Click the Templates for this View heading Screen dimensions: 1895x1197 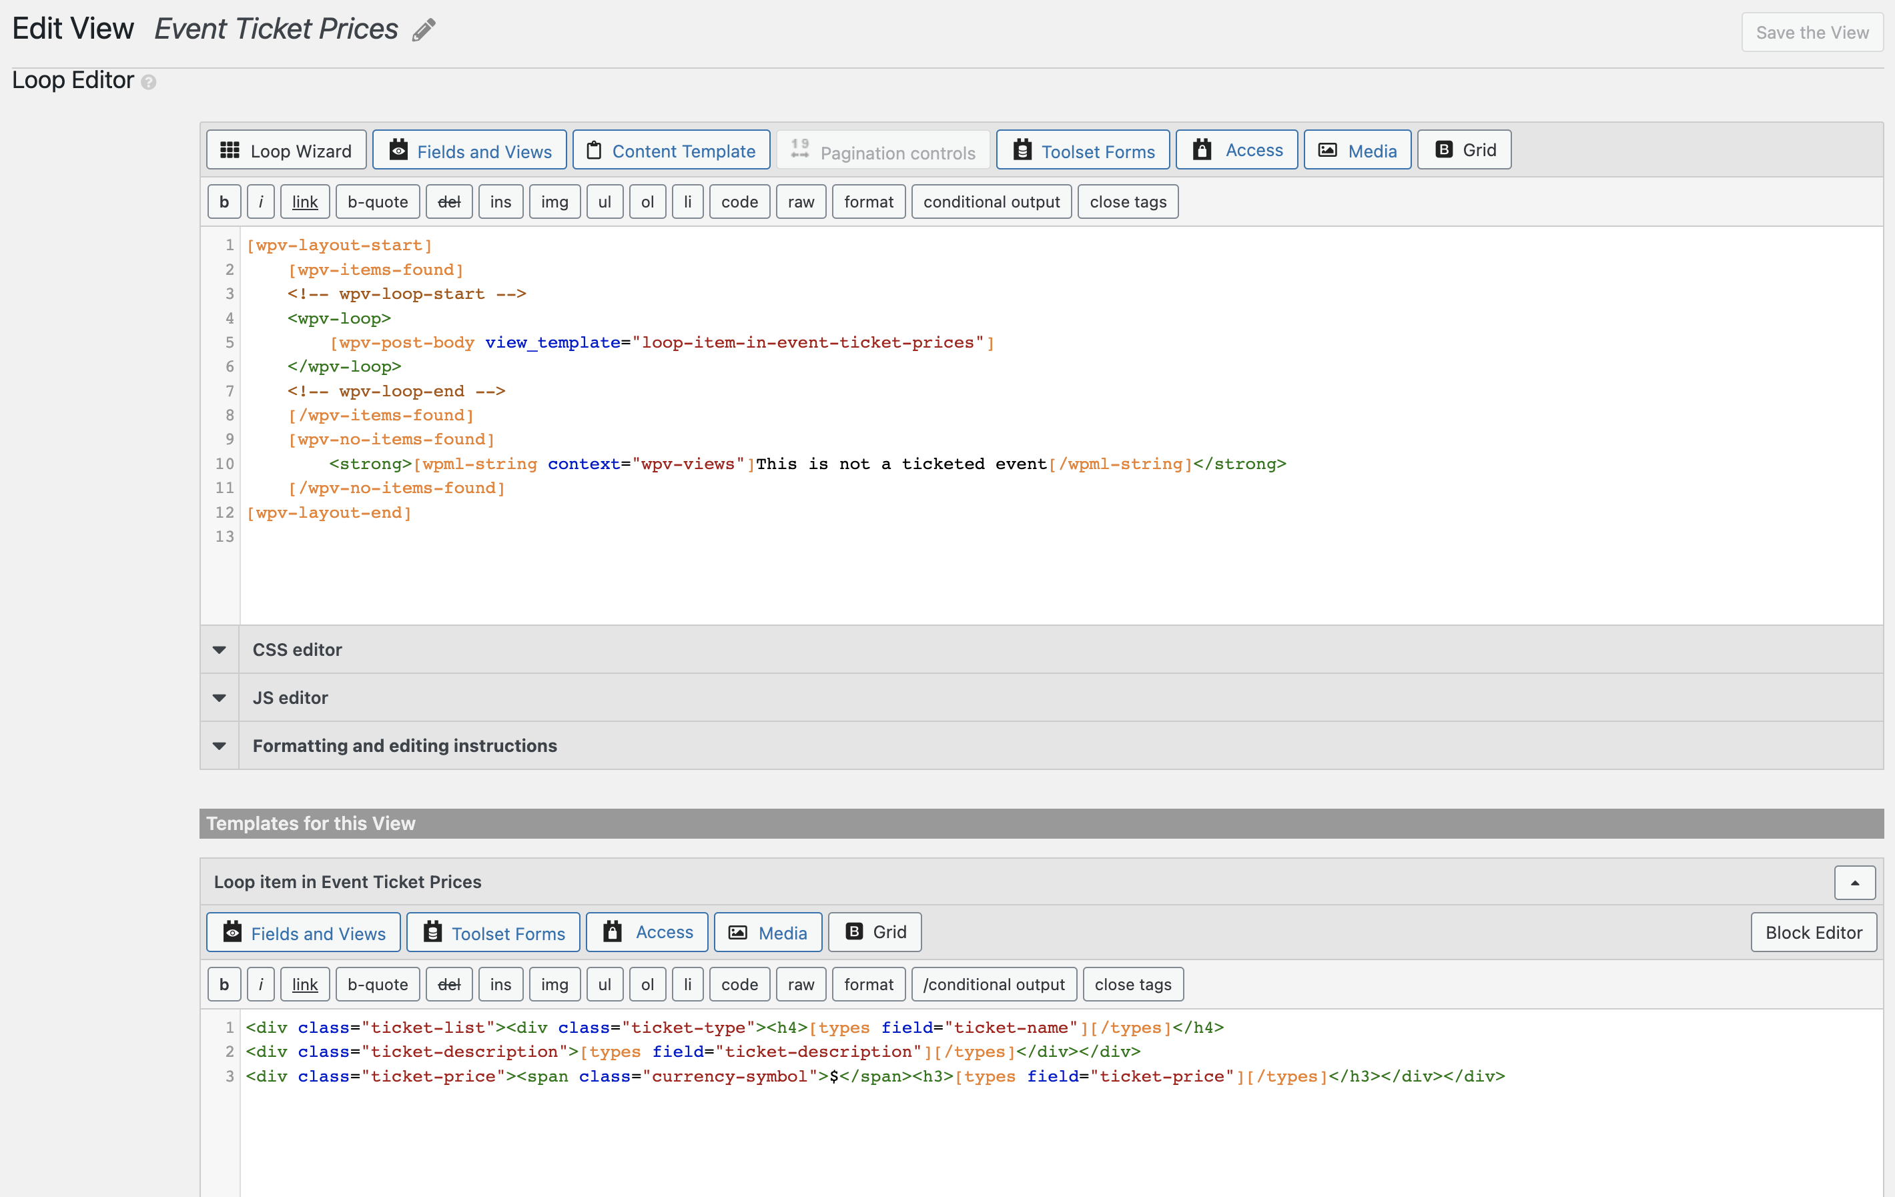311,823
